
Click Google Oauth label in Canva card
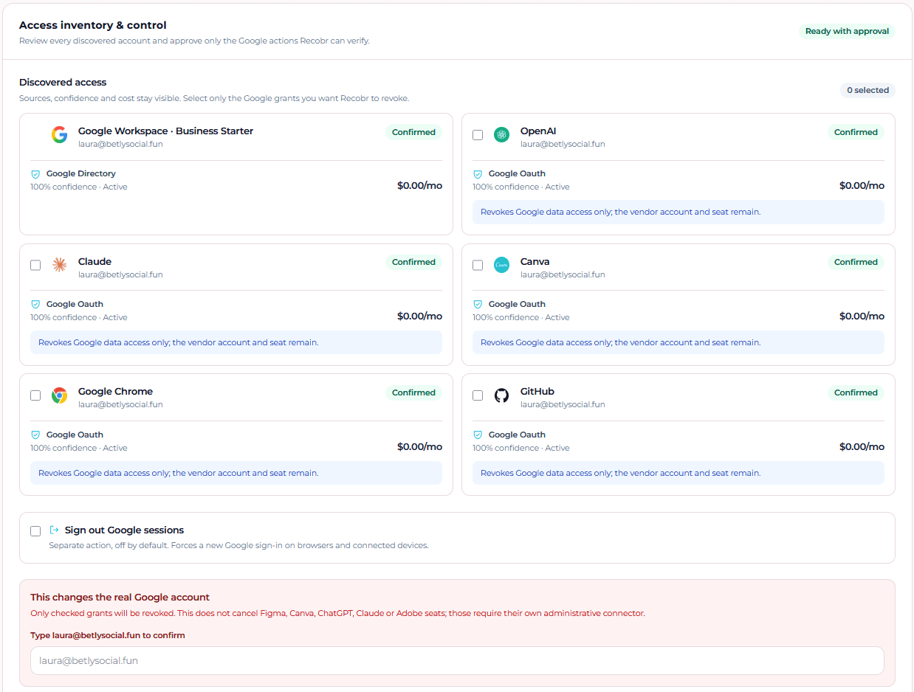point(517,304)
